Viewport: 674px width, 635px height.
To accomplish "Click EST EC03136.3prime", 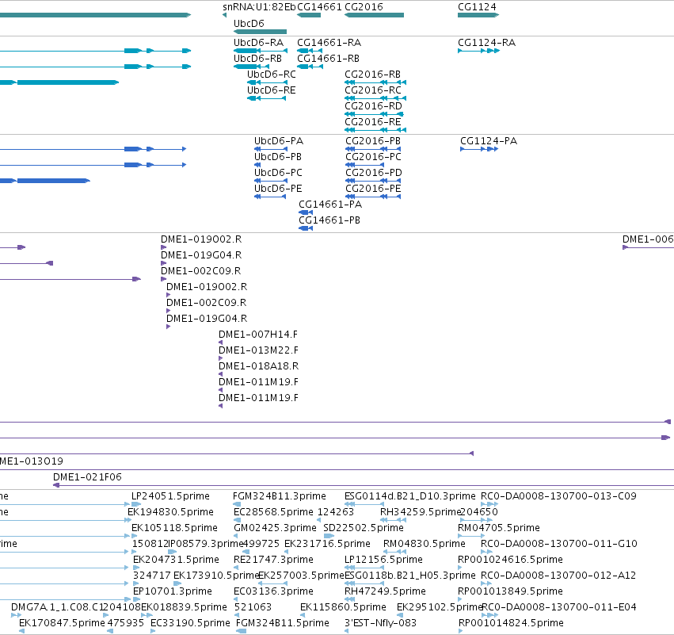I will point(273,591).
